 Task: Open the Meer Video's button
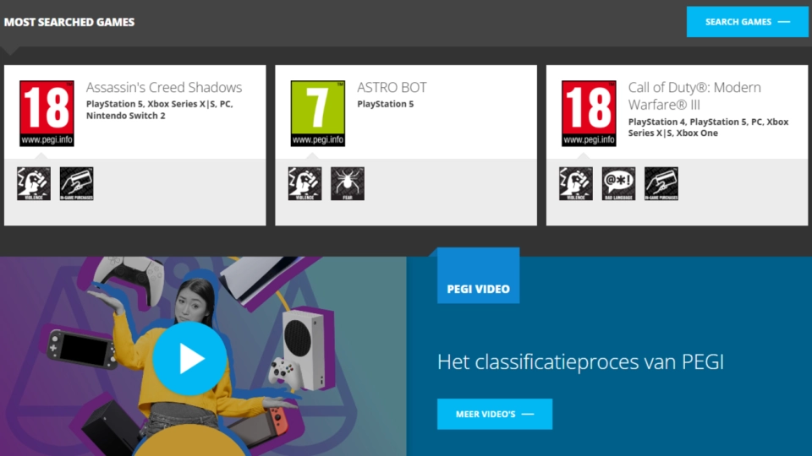point(495,414)
